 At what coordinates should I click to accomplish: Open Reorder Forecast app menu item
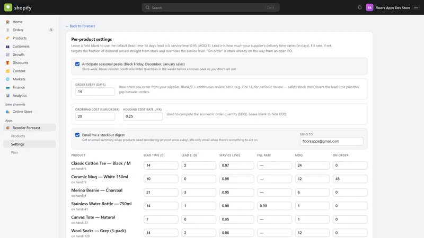[x=30, y=127]
